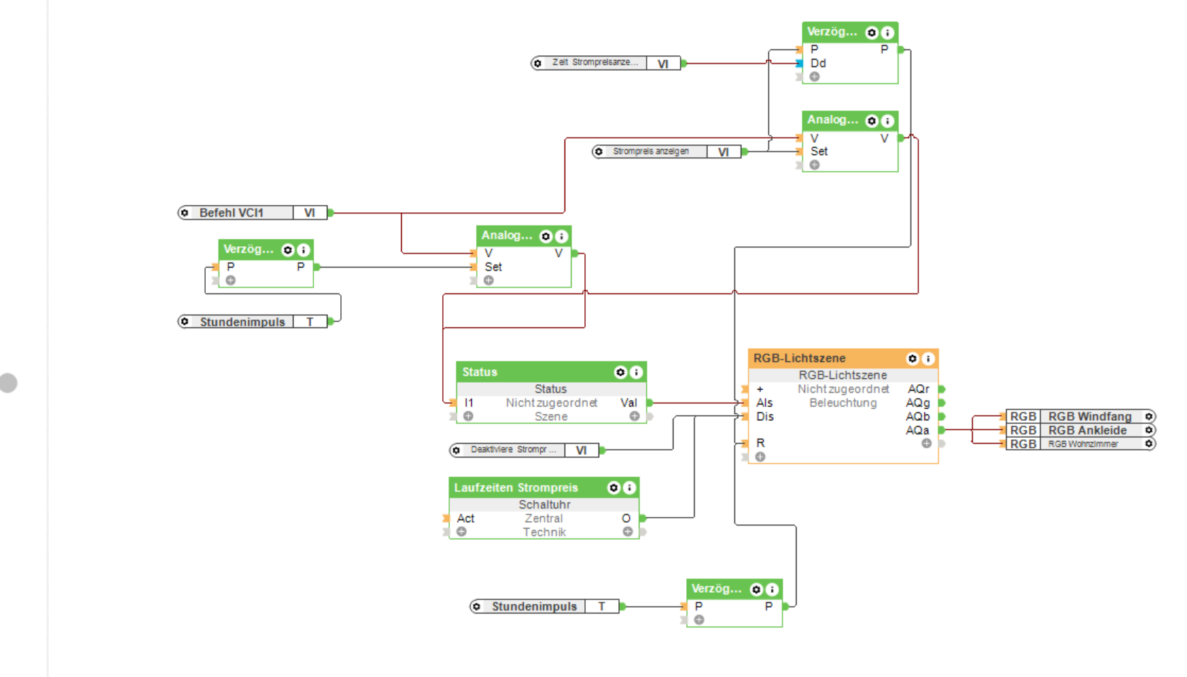Add input on Verzög block with Dd input

[815, 76]
